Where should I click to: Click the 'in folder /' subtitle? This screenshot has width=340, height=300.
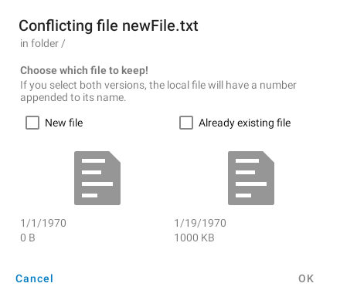pos(42,43)
